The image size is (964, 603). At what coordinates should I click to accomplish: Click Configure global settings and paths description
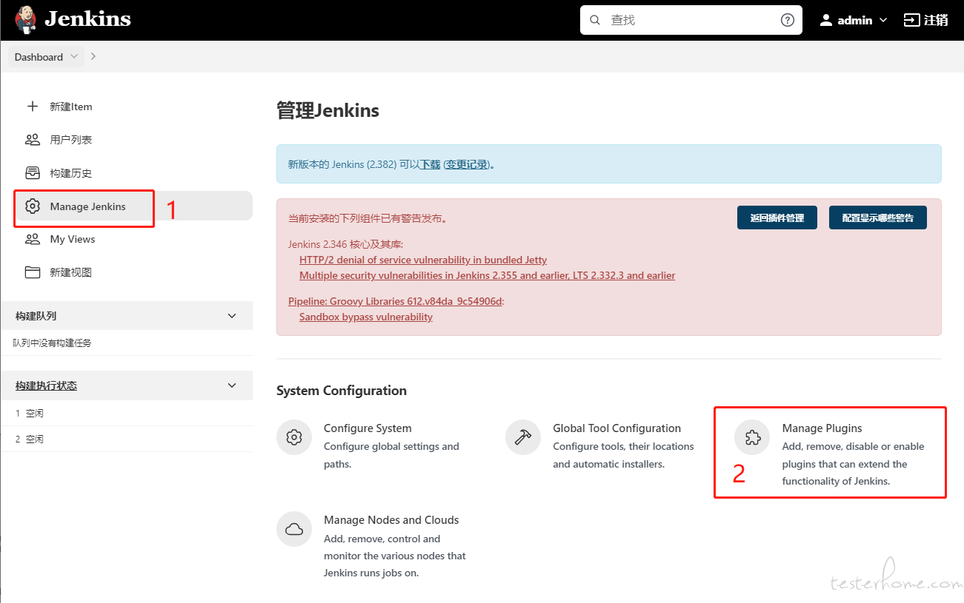(391, 455)
